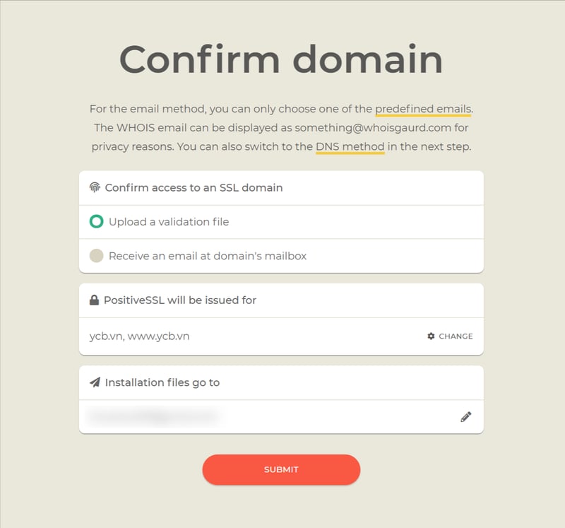Click the padlock icon next to PositiveSSL
565x528 pixels.
pos(94,300)
